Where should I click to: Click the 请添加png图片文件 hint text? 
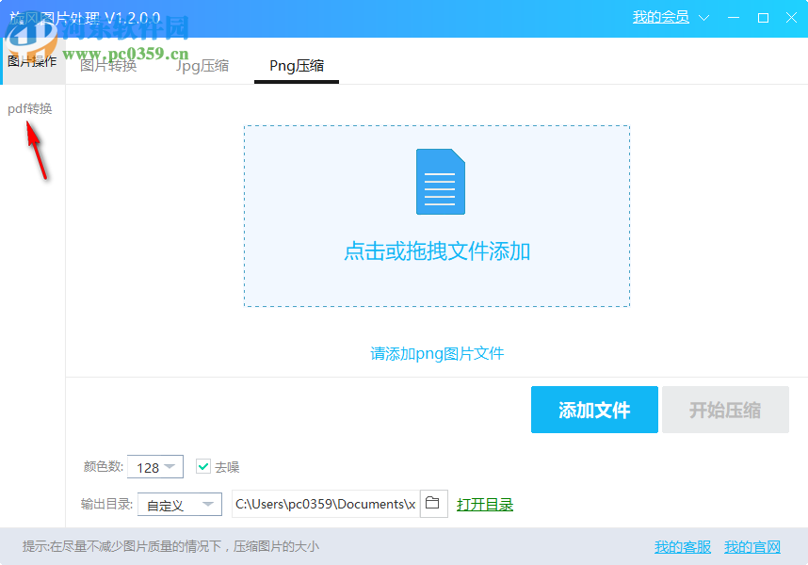pyautogui.click(x=436, y=351)
